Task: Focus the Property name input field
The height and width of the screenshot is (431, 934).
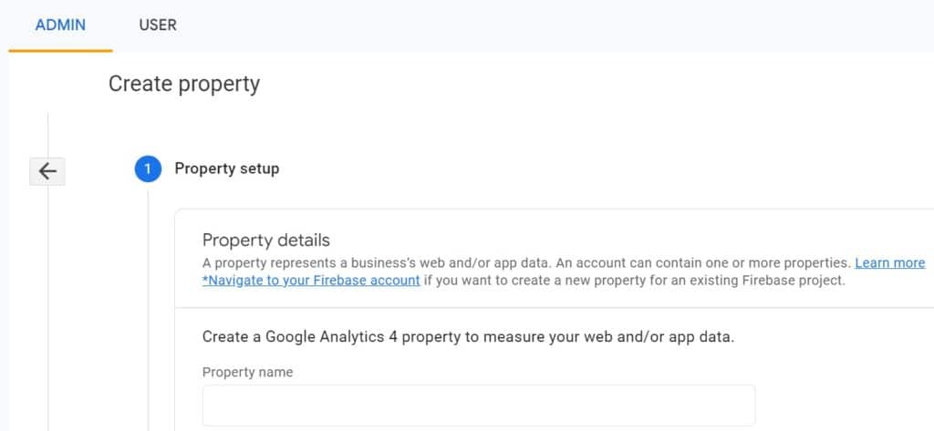Action: [479, 405]
